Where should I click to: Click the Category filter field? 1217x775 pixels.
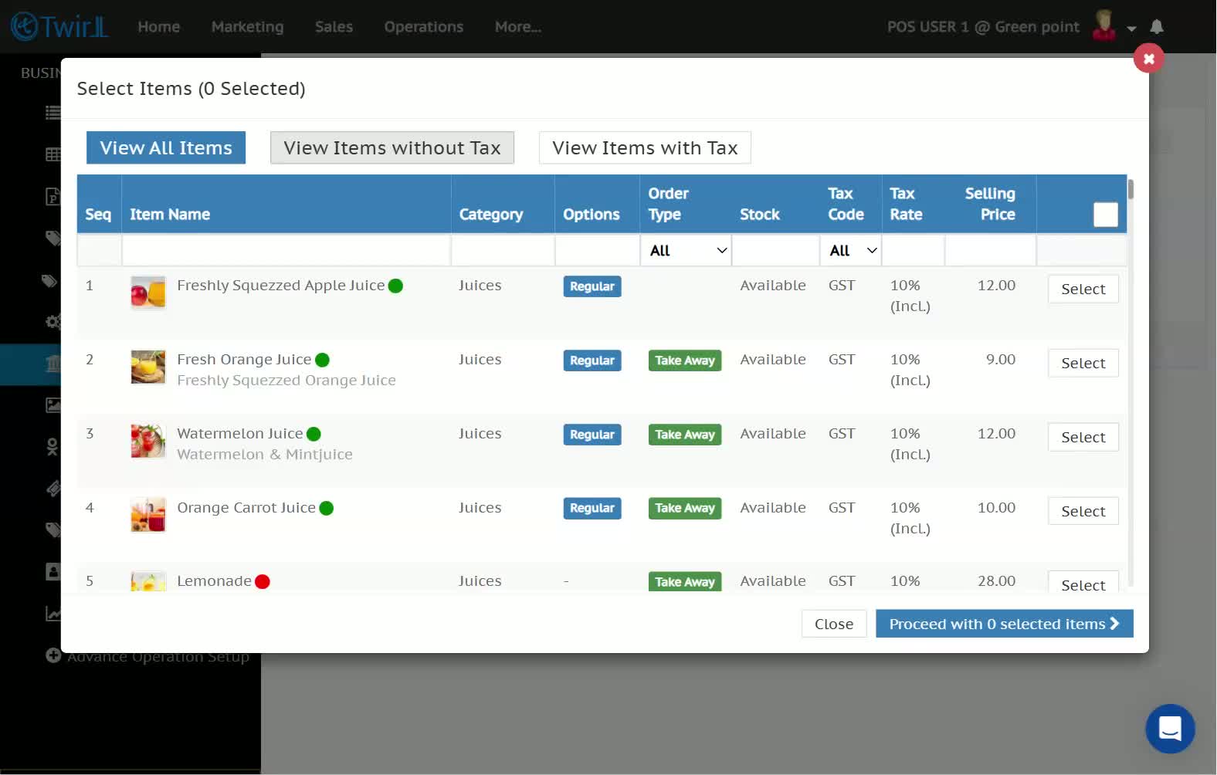pyautogui.click(x=503, y=250)
